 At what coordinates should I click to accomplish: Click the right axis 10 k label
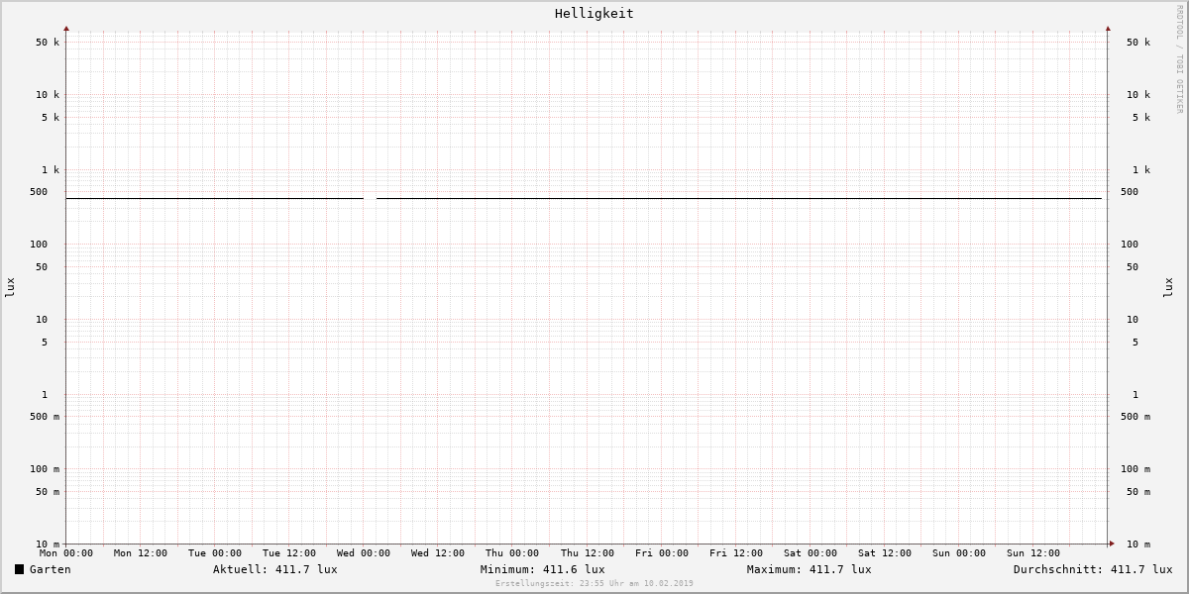[1138, 95]
